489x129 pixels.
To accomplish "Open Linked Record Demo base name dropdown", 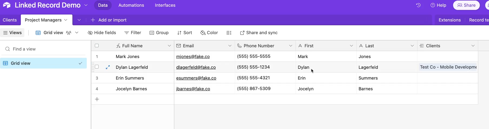I will tap(86, 5).
